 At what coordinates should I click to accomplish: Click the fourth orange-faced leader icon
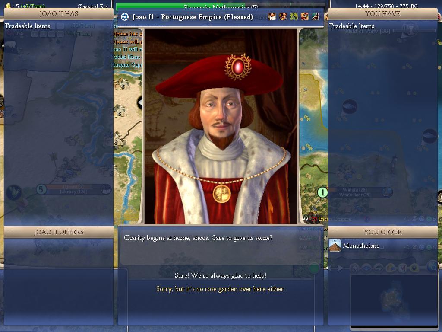coord(305,17)
